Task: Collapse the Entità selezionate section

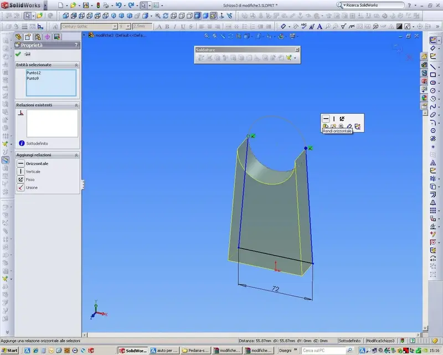Action: (x=76, y=65)
